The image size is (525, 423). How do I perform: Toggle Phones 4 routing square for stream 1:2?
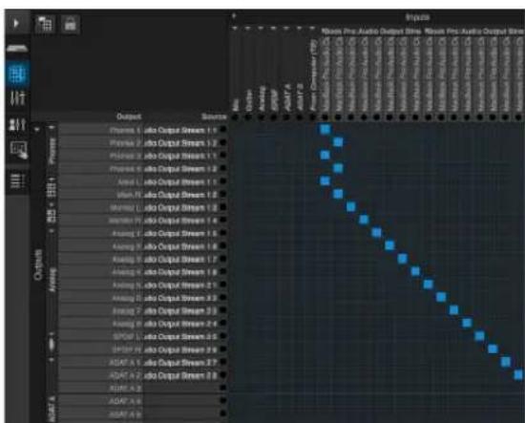pos(338,168)
